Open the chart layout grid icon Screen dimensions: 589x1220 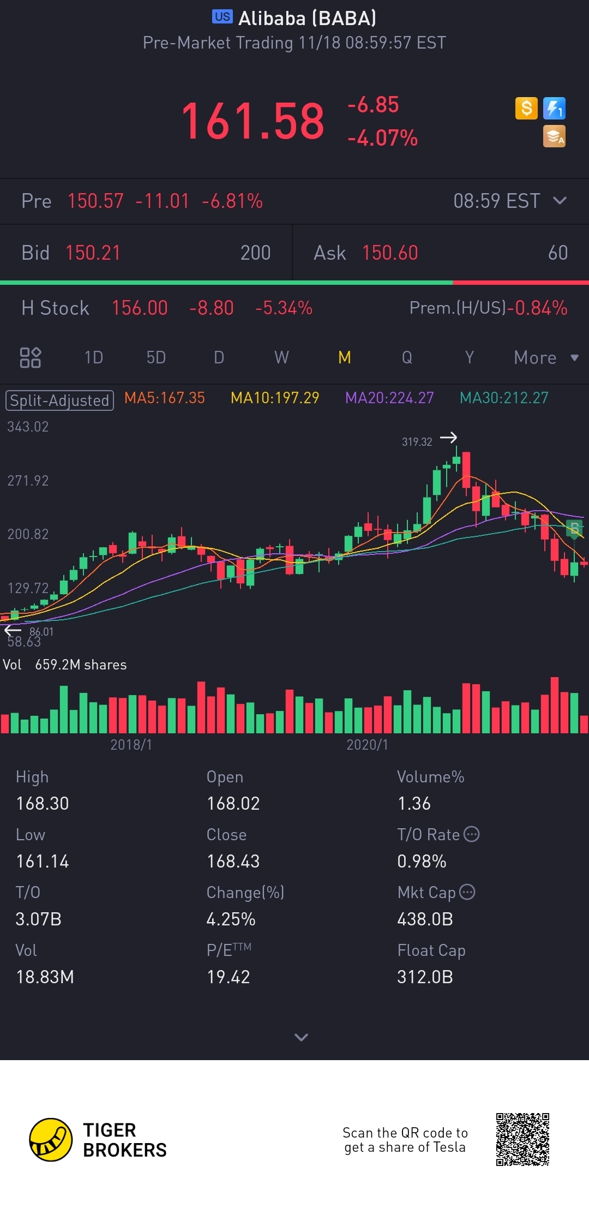pos(31,357)
